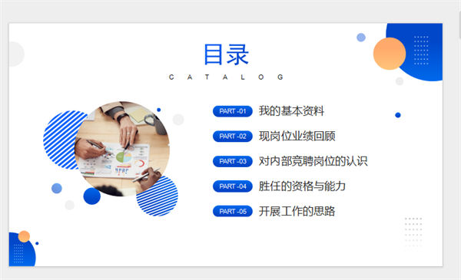Click the PART-02 blue badge
Screen dimensions: 461x280
pyautogui.click(x=233, y=137)
